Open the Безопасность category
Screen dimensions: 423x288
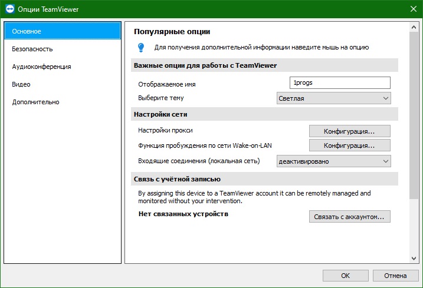click(x=63, y=49)
